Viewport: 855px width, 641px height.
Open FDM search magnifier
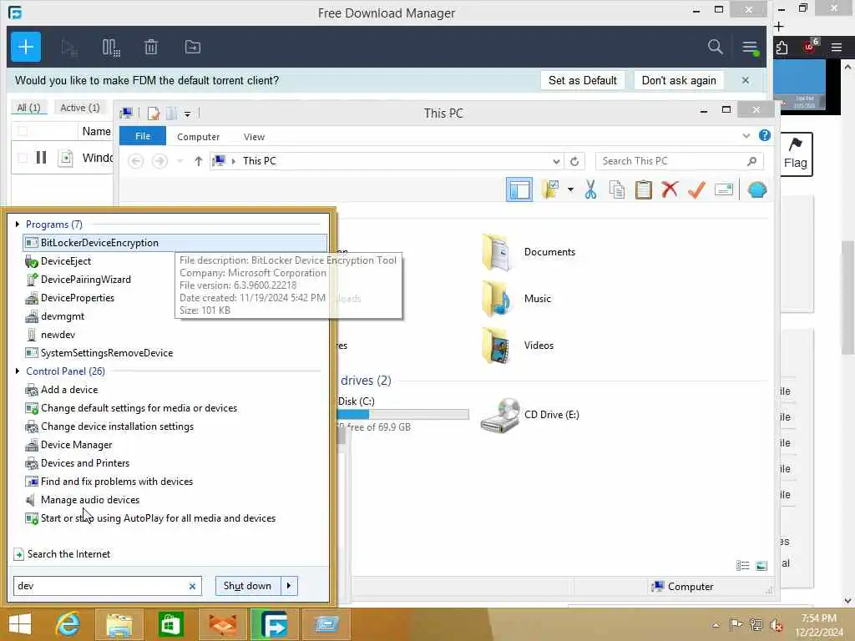pos(715,47)
